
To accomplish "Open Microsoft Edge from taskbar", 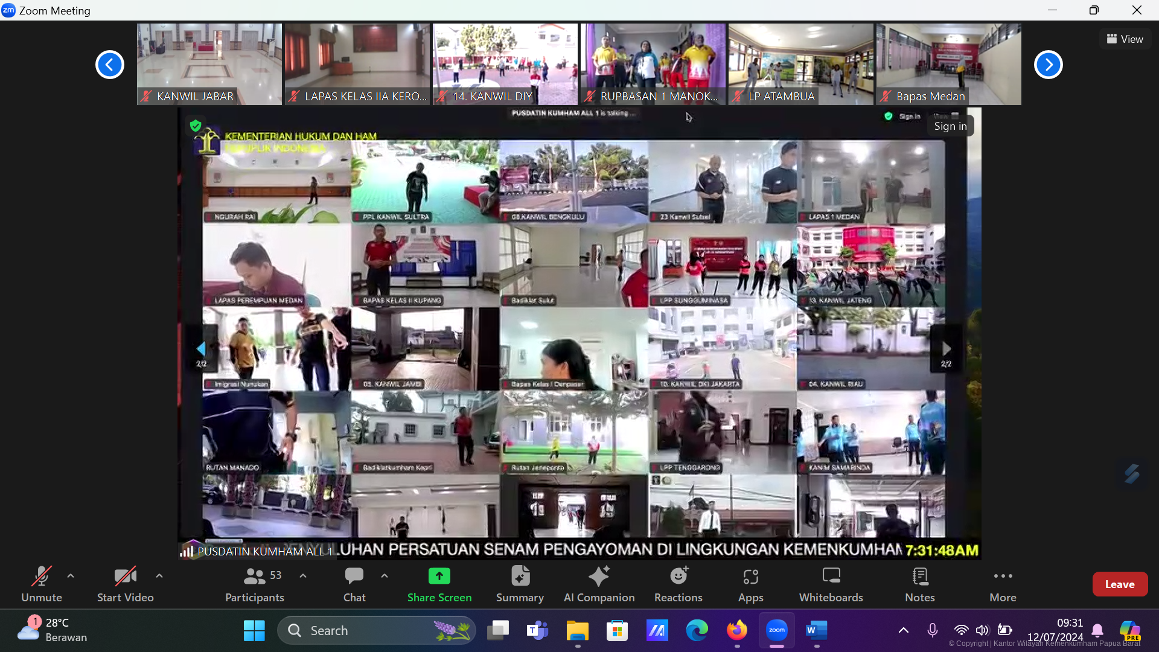I will pyautogui.click(x=697, y=630).
